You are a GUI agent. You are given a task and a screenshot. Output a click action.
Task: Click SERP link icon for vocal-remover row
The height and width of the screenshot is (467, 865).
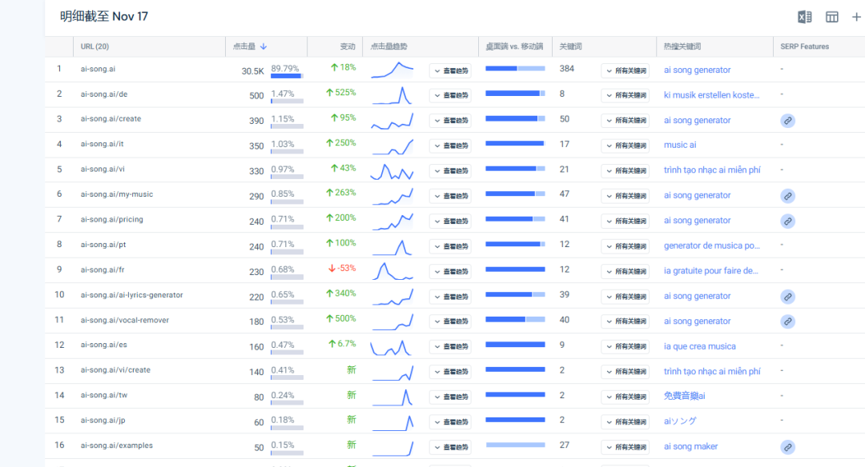tap(788, 321)
